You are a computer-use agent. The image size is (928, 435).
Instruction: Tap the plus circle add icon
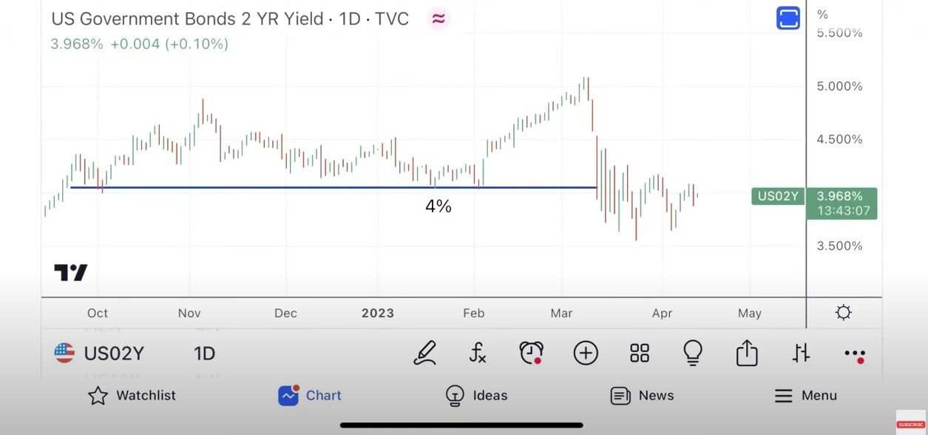[x=586, y=353]
